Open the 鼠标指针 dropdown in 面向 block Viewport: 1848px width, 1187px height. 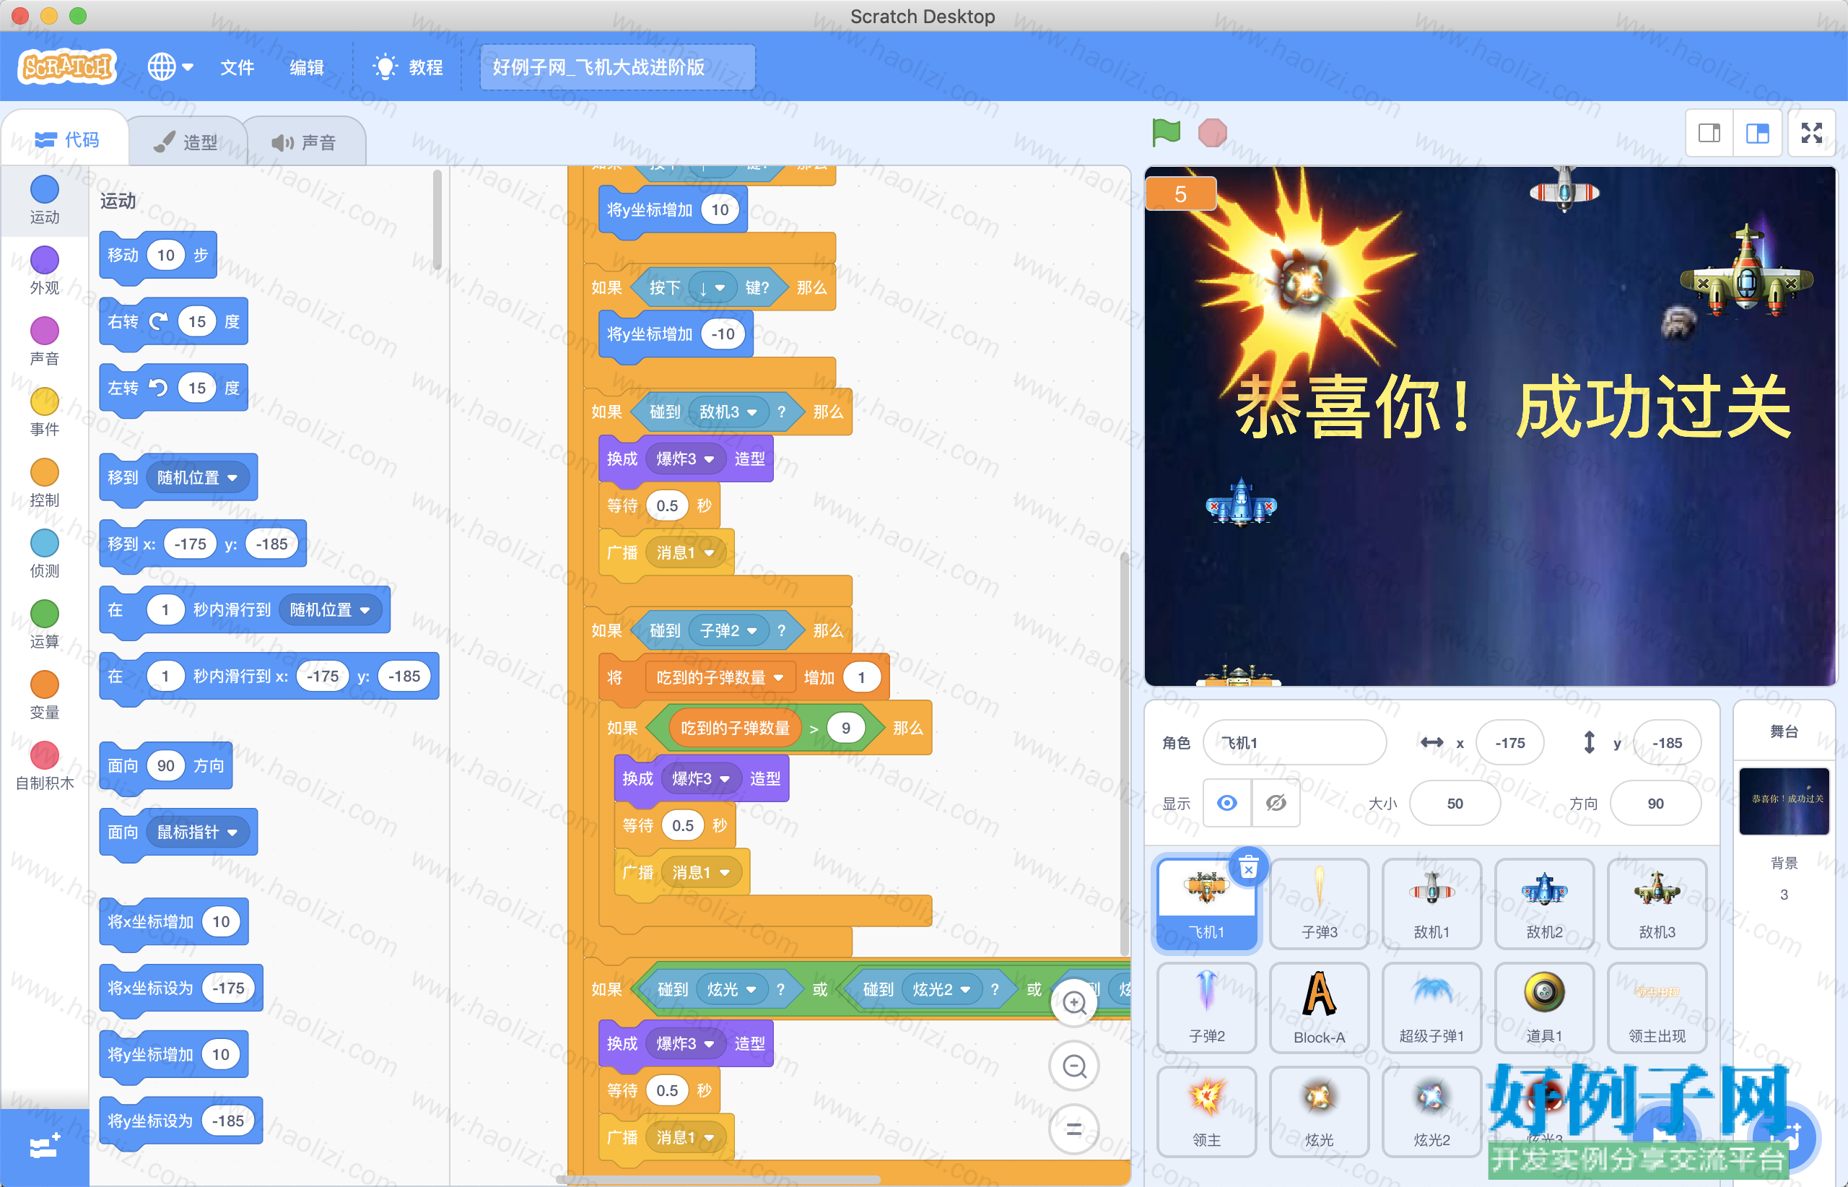[x=197, y=832]
